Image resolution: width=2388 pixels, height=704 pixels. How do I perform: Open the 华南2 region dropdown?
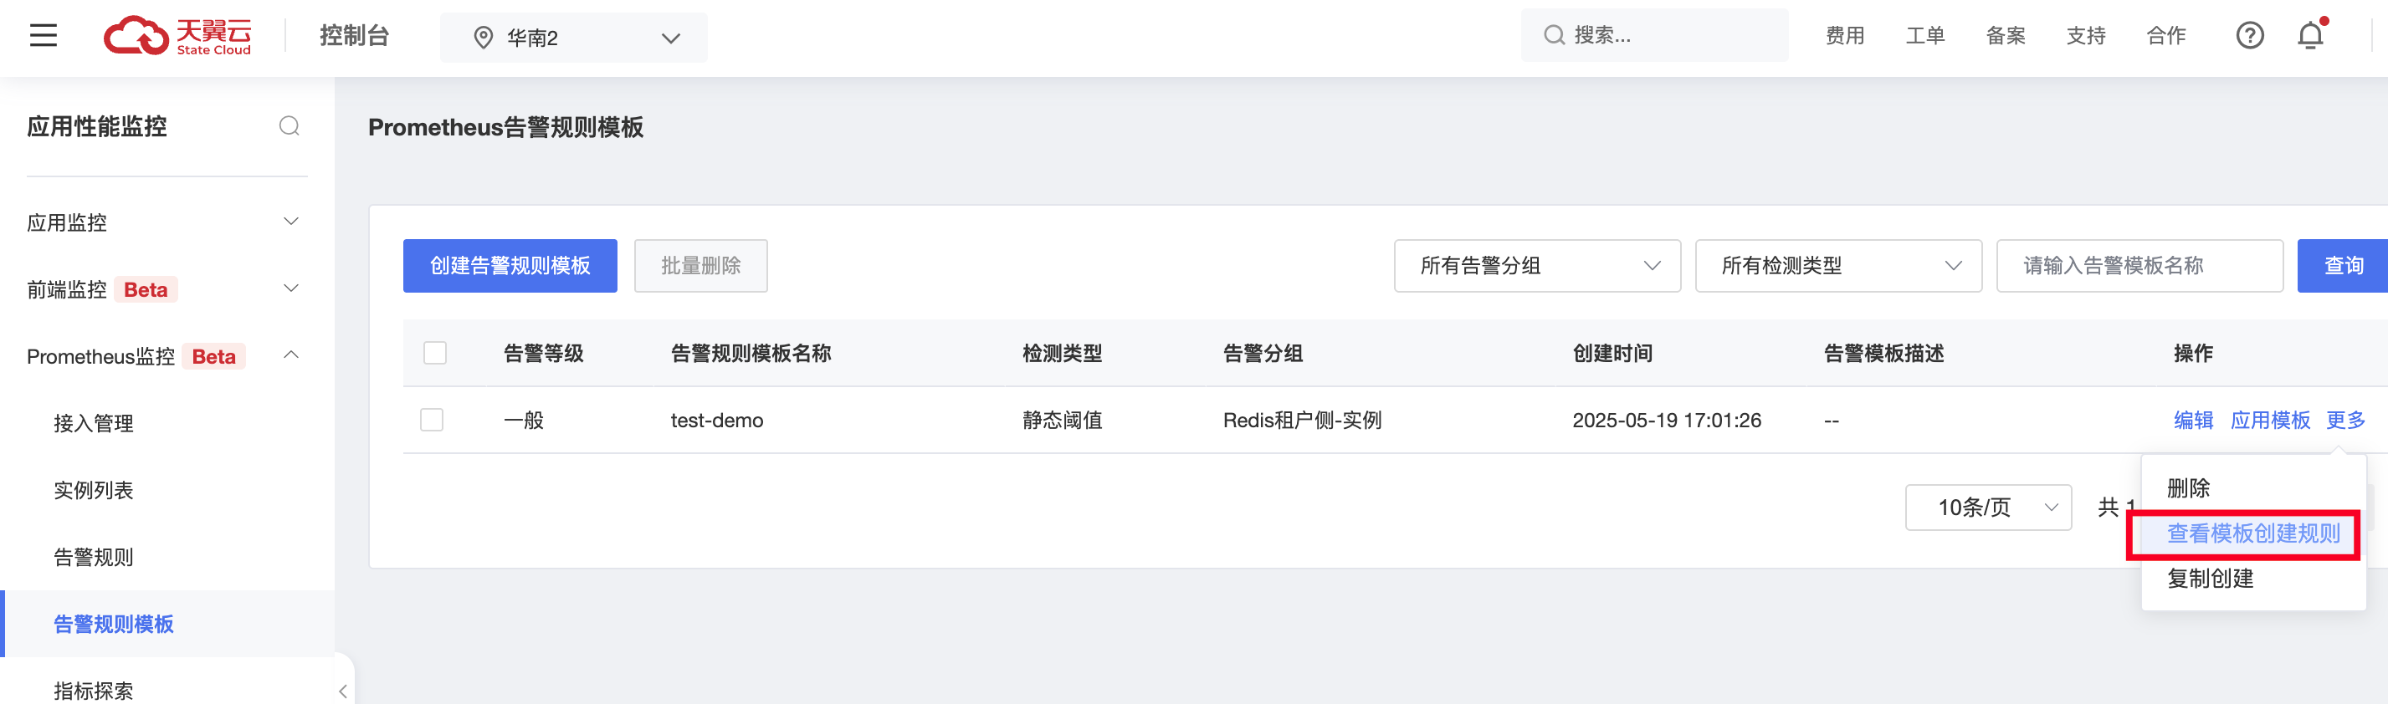pyautogui.click(x=573, y=38)
